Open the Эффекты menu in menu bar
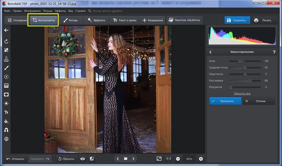This screenshot has width=282, height=166. pos(60,11)
